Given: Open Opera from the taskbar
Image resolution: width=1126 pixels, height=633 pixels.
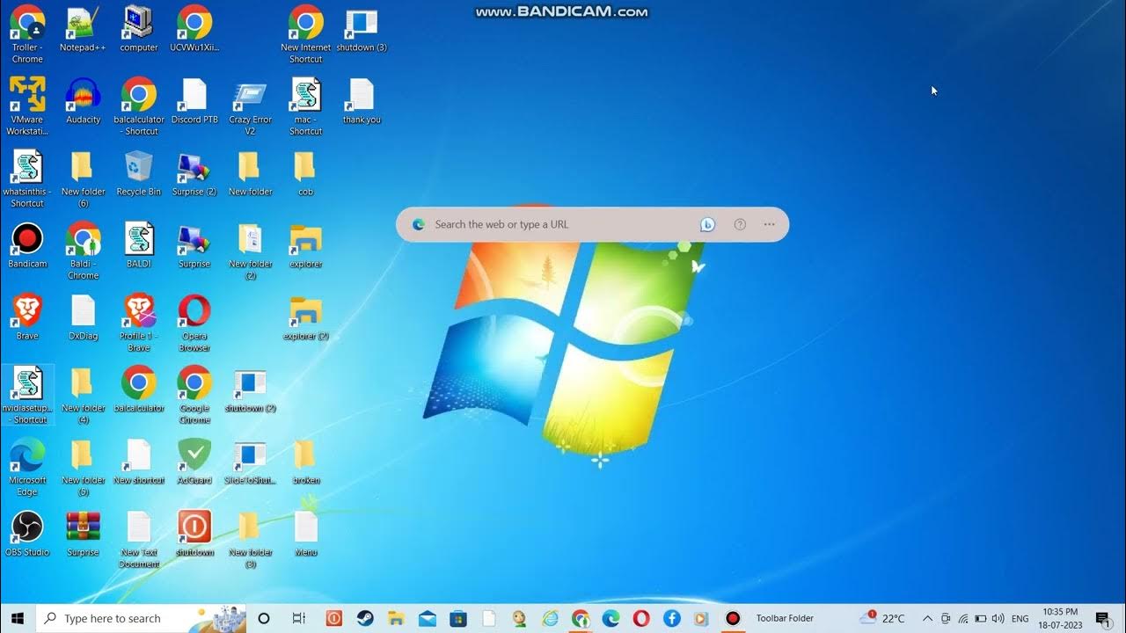Looking at the screenshot, I should click(641, 618).
